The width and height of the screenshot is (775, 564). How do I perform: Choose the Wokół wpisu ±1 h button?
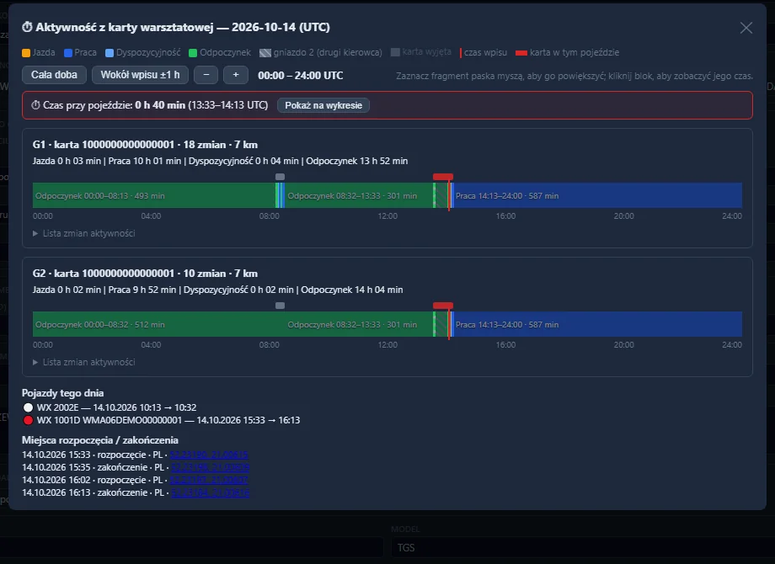141,75
